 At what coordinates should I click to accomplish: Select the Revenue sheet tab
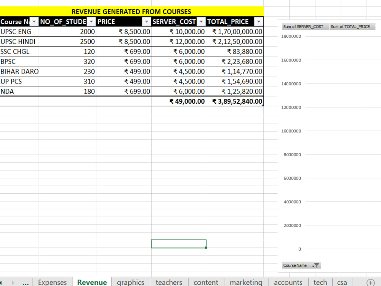point(92,282)
